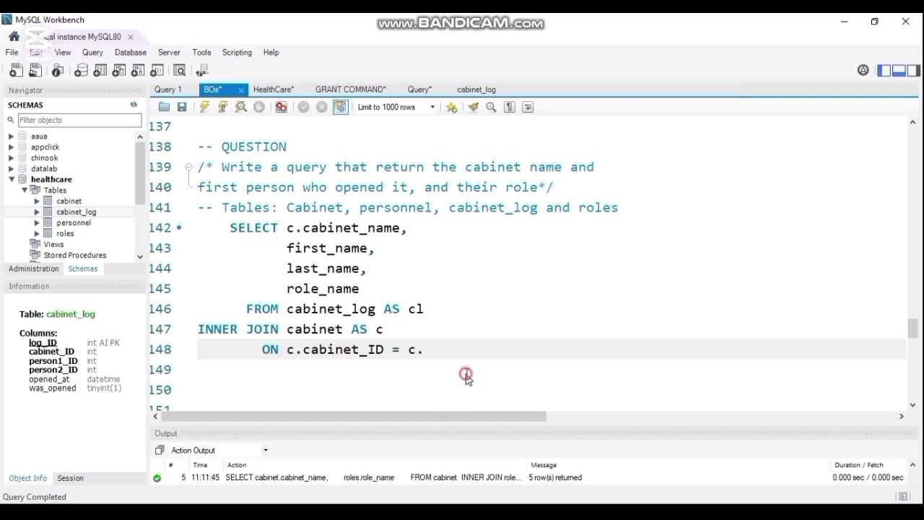Open the Session info tab
Image resolution: width=924 pixels, height=520 pixels.
coord(71,478)
